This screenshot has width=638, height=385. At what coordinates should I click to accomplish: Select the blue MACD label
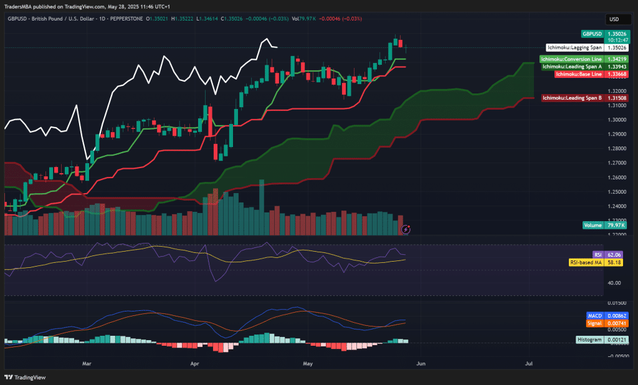coord(595,316)
